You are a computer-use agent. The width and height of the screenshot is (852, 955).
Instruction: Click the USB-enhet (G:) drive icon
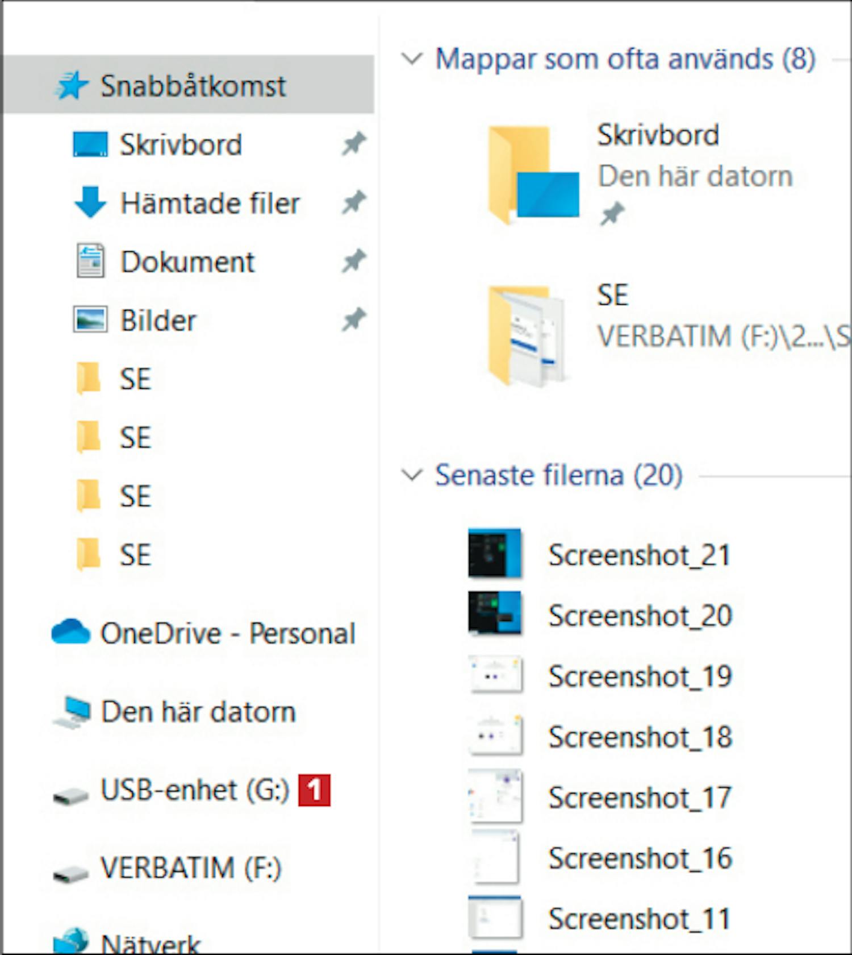[71, 795]
